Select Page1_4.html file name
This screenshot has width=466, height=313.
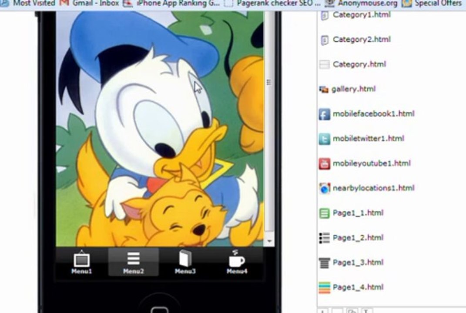(358, 287)
